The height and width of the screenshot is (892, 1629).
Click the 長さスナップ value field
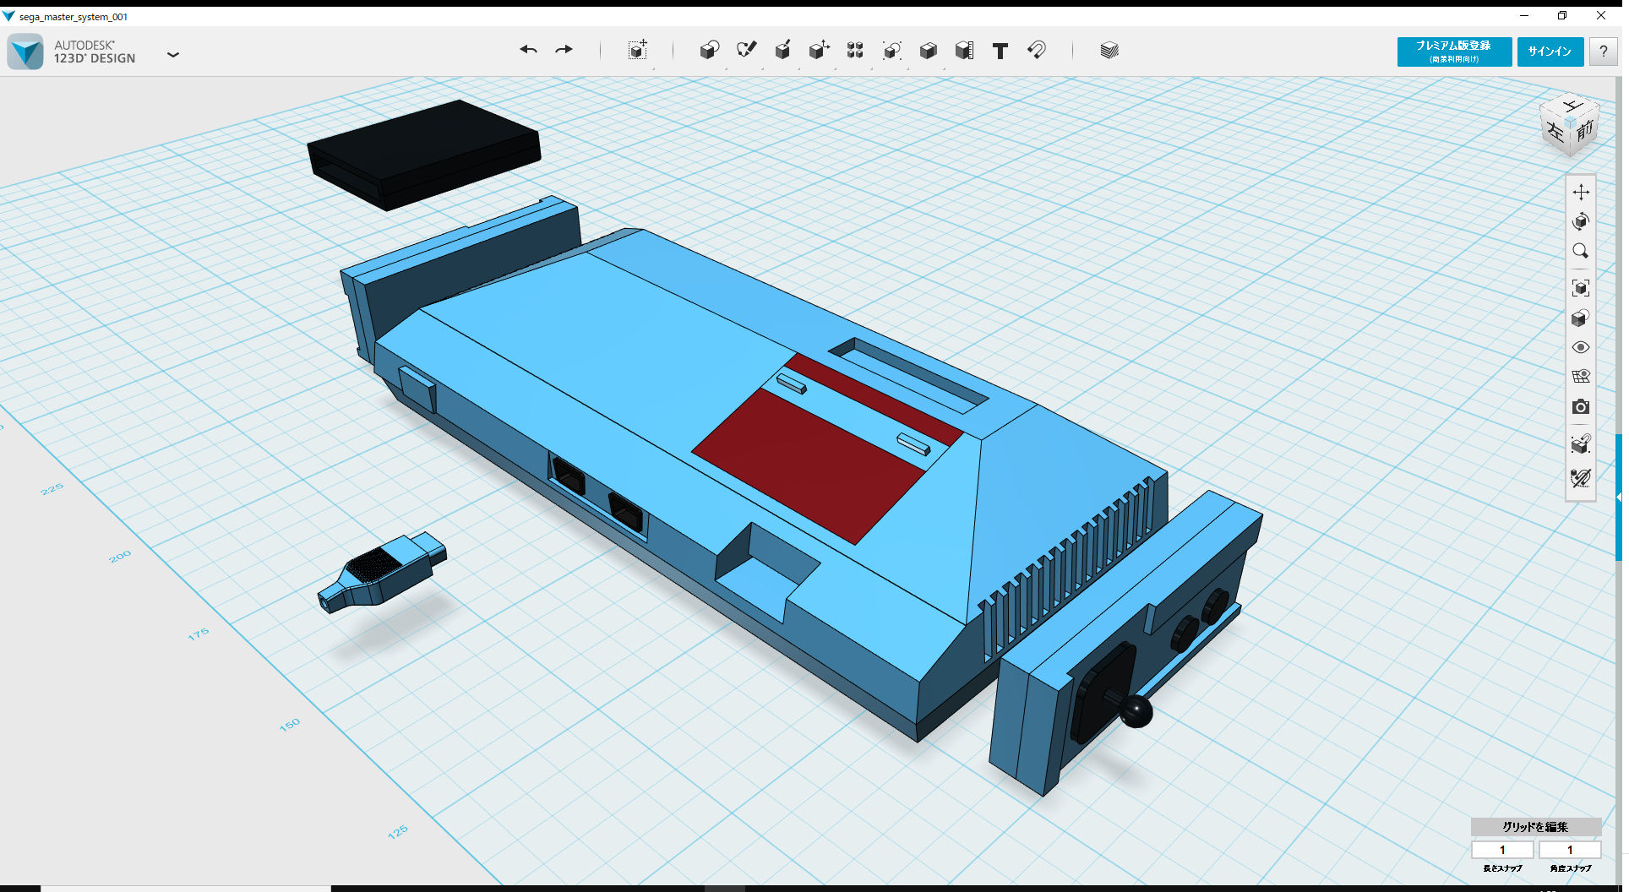[1503, 850]
